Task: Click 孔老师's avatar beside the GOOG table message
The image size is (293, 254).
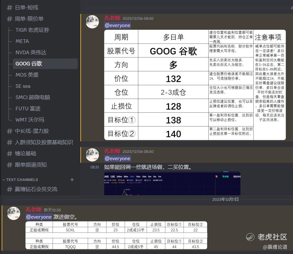Action: 92,22
